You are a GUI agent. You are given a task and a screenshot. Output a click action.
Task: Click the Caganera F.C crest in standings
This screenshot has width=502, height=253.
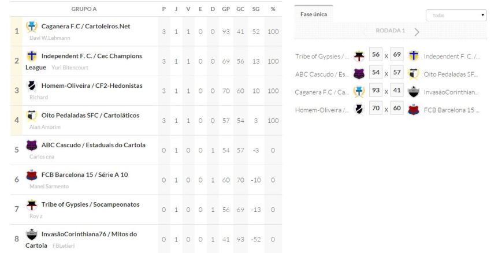click(32, 26)
